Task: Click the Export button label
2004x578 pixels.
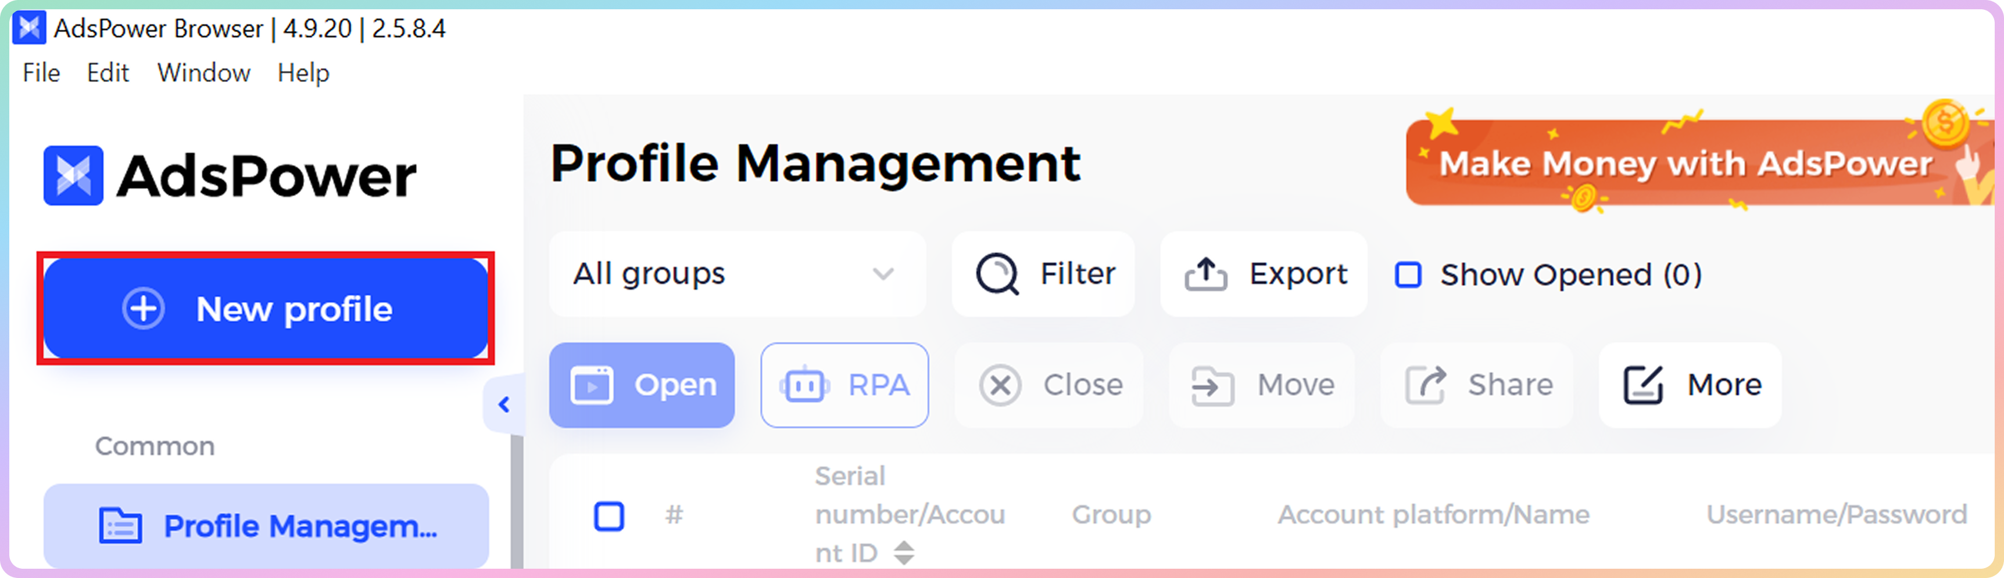Action: (x=1298, y=273)
